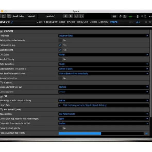Open Drum map model for Midi Pattern Import
Viewport: 152px width, 152px height.
coord(104,119)
